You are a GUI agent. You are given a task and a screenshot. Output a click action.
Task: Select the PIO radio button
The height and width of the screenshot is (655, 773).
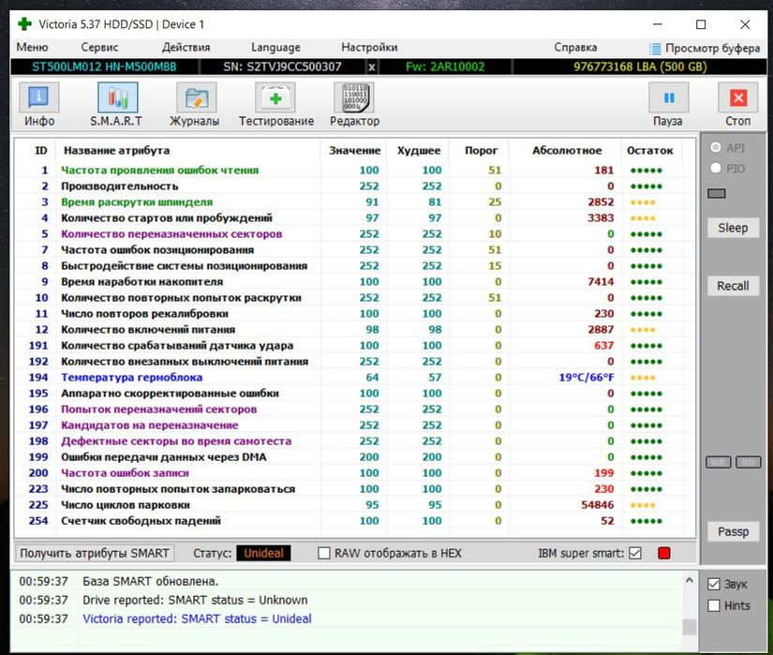(716, 168)
